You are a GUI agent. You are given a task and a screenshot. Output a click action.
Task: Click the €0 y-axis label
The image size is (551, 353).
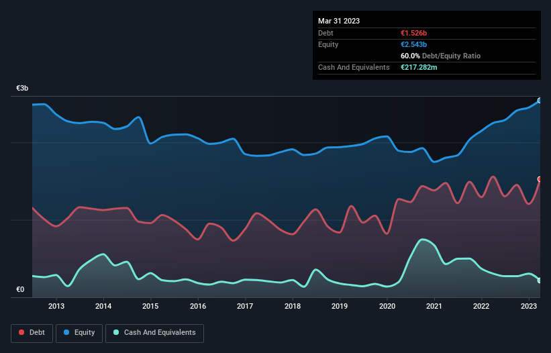click(x=20, y=289)
